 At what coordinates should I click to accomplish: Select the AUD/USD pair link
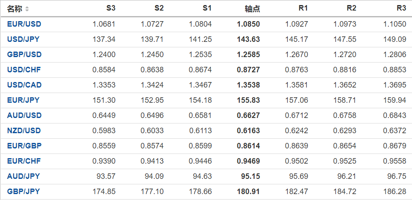(x=24, y=115)
